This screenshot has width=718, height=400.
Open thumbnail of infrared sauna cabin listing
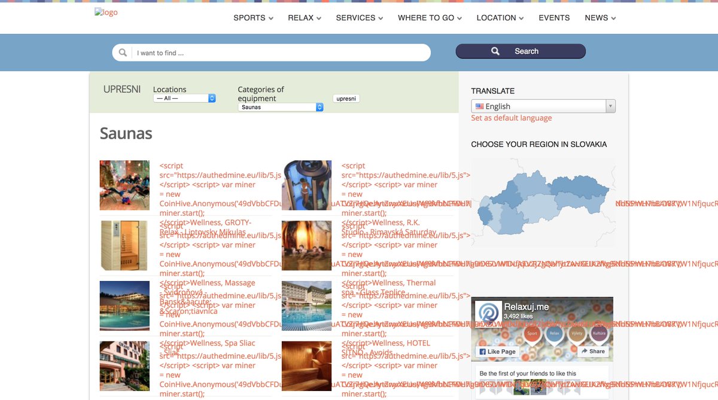(x=124, y=245)
